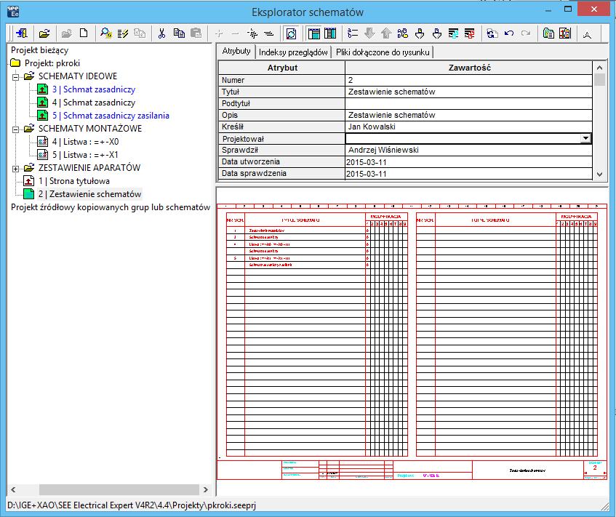This screenshot has height=517, width=616.
Task: Click the empty Podtytuł value cell
Action: coord(468,103)
